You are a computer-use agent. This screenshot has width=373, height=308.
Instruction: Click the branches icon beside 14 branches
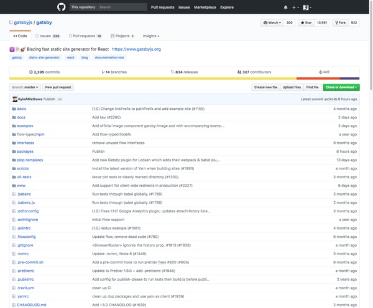click(x=103, y=72)
